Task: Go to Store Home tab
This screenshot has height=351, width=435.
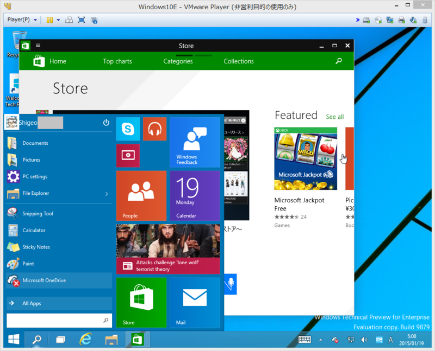Action: point(58,61)
